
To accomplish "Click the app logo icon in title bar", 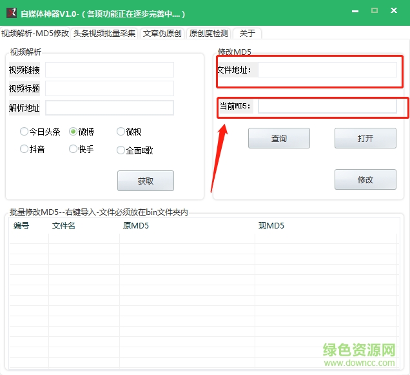I will tap(11, 14).
